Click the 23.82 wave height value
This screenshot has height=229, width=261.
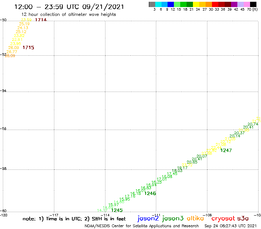[19, 36]
